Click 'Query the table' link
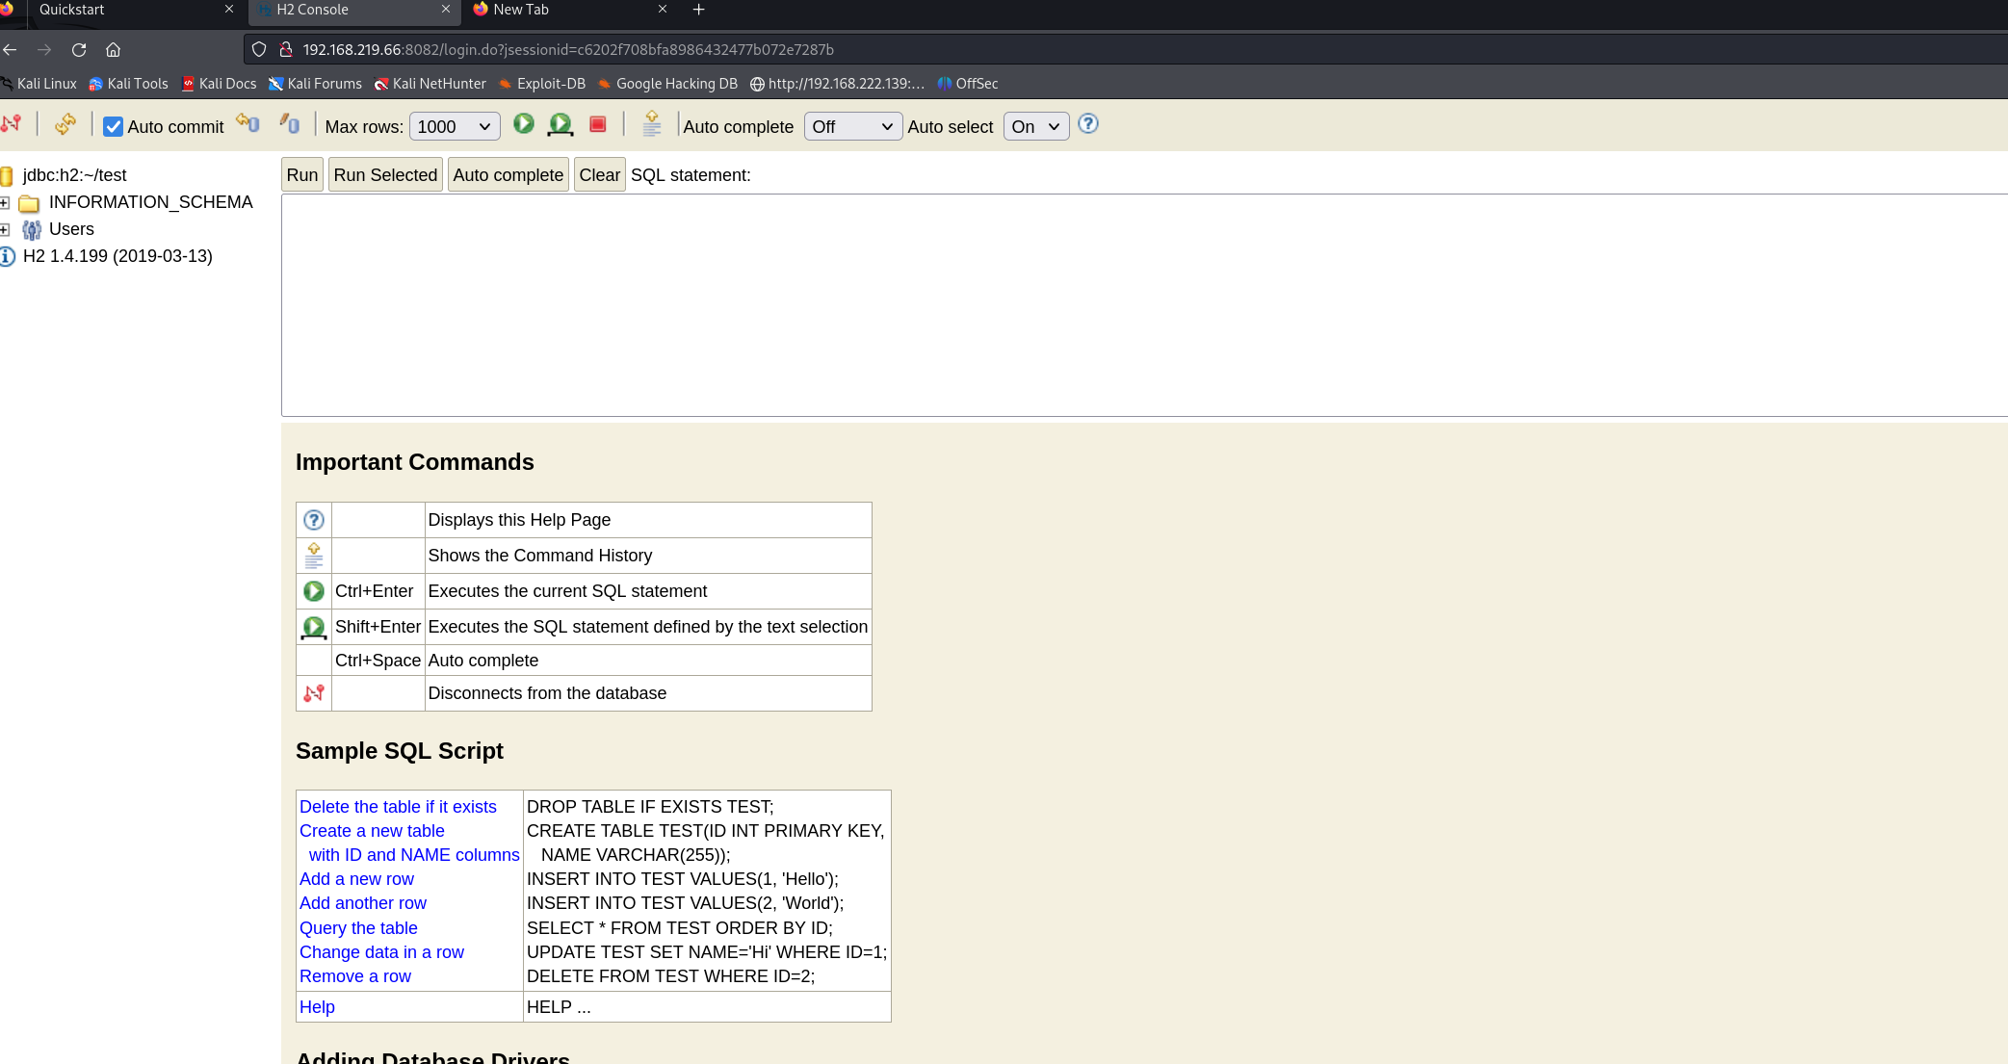 coord(358,928)
